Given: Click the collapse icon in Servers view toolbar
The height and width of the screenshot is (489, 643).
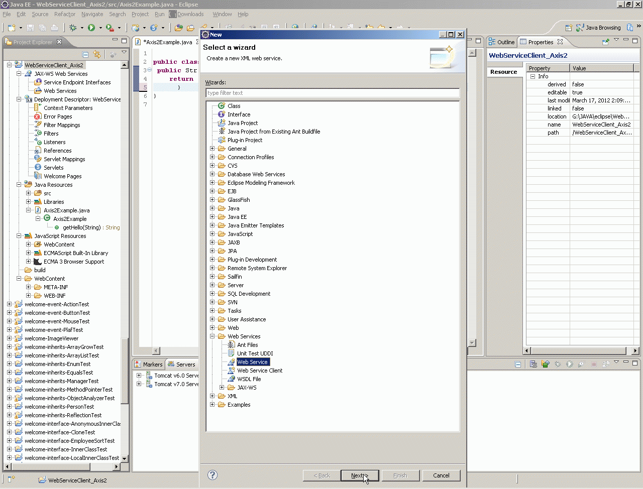Looking at the screenshot, I should [518, 364].
